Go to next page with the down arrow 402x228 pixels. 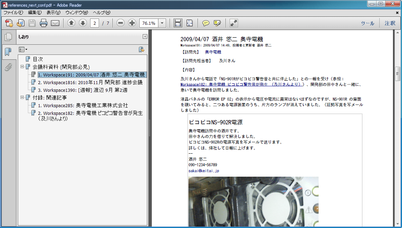83,23
